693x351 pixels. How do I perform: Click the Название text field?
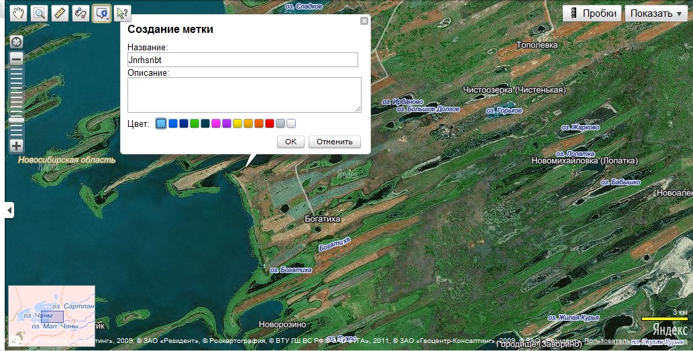[242, 60]
